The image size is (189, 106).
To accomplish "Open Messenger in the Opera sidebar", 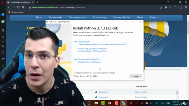I will point(3,15).
